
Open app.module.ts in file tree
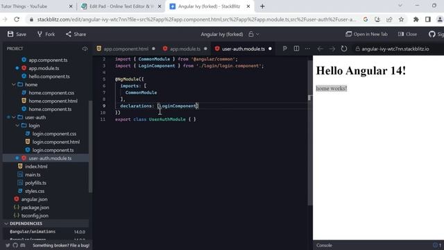click(x=44, y=68)
